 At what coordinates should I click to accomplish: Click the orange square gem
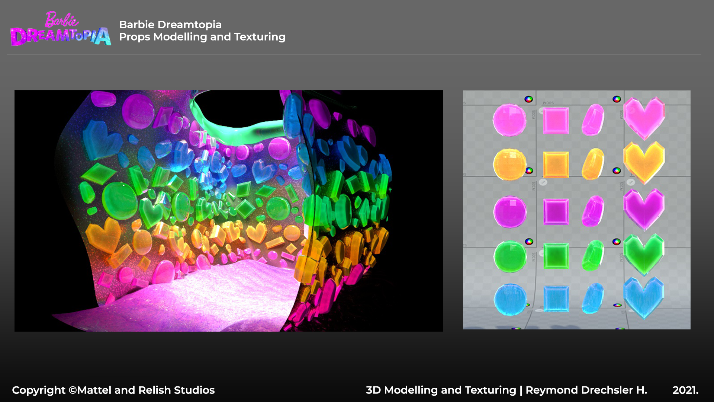pos(556,164)
